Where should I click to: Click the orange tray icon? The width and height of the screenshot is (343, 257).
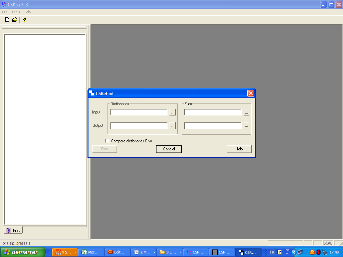pos(312,252)
